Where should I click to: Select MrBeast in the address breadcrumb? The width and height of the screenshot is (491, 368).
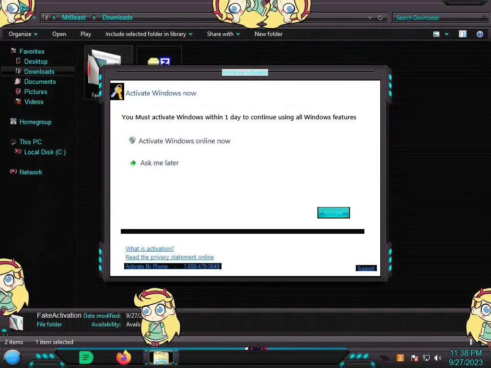[x=74, y=18]
